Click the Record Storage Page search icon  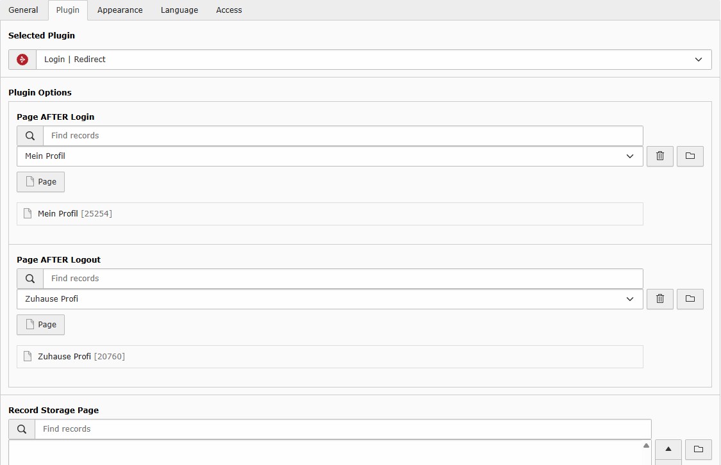tap(22, 429)
